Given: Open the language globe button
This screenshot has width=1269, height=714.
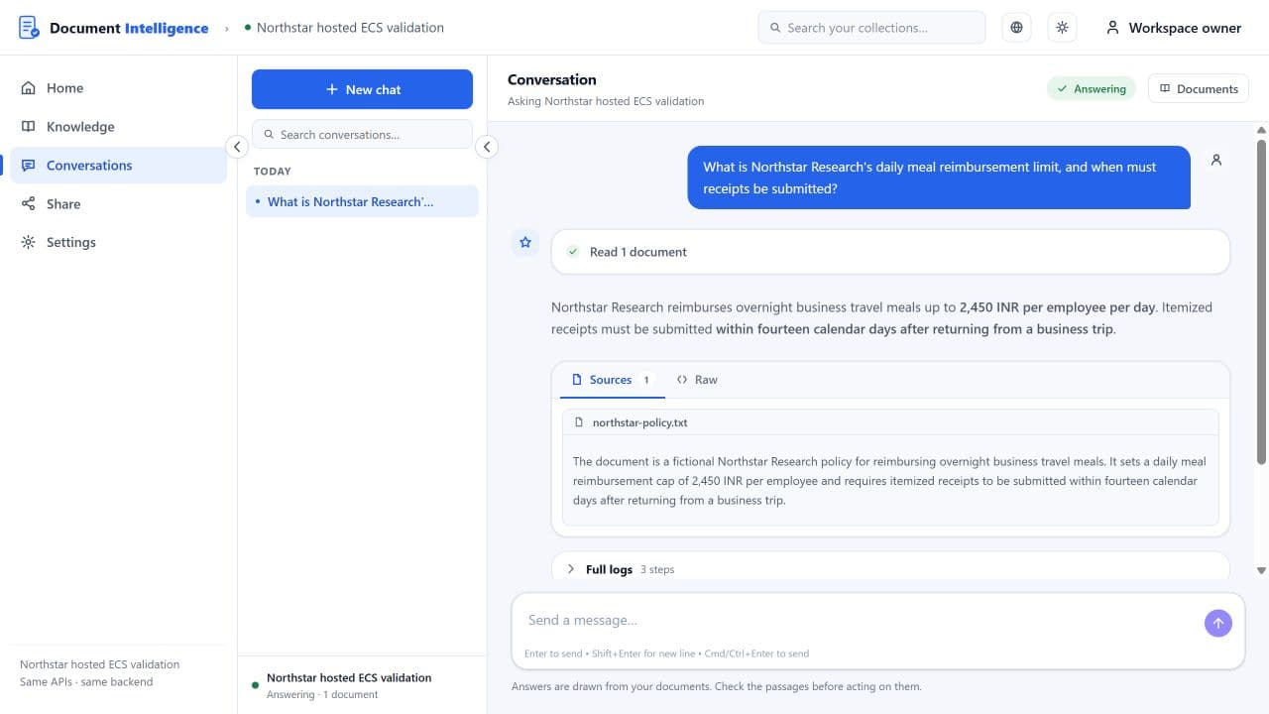Looking at the screenshot, I should pos(1016,28).
